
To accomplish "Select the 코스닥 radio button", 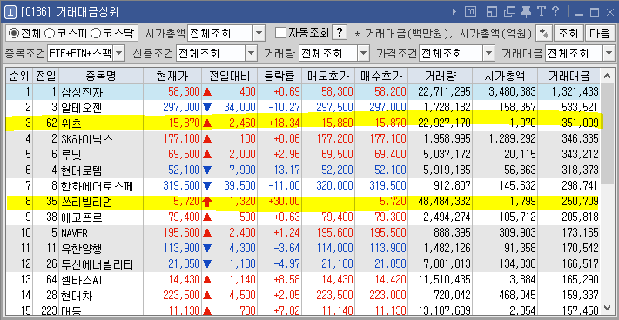I will tap(112, 33).
